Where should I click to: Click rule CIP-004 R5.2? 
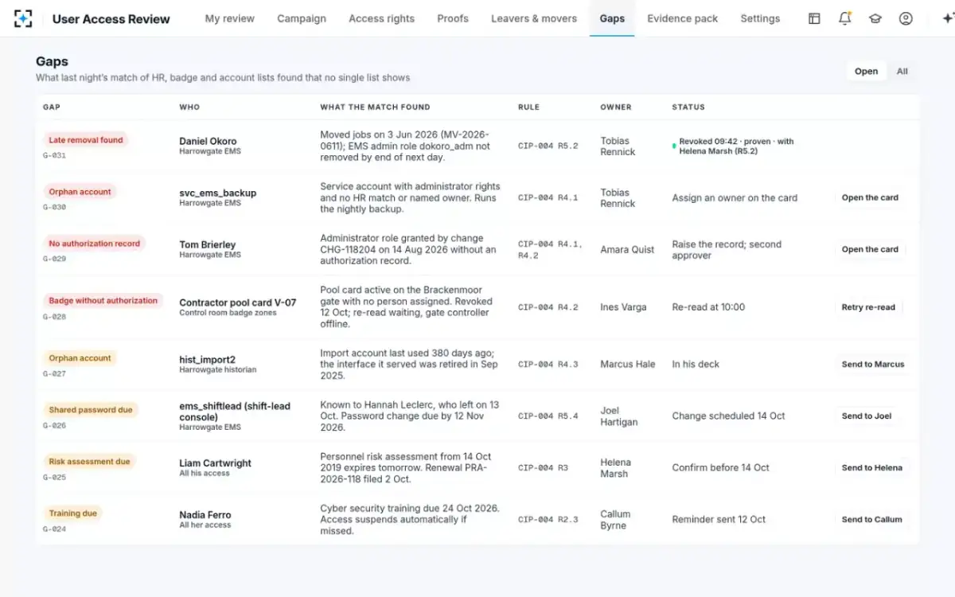click(548, 146)
